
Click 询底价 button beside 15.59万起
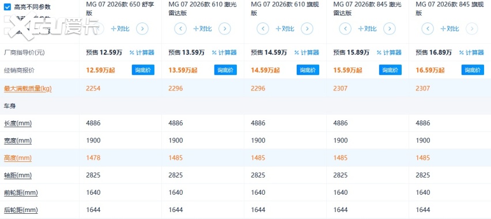pos(390,70)
